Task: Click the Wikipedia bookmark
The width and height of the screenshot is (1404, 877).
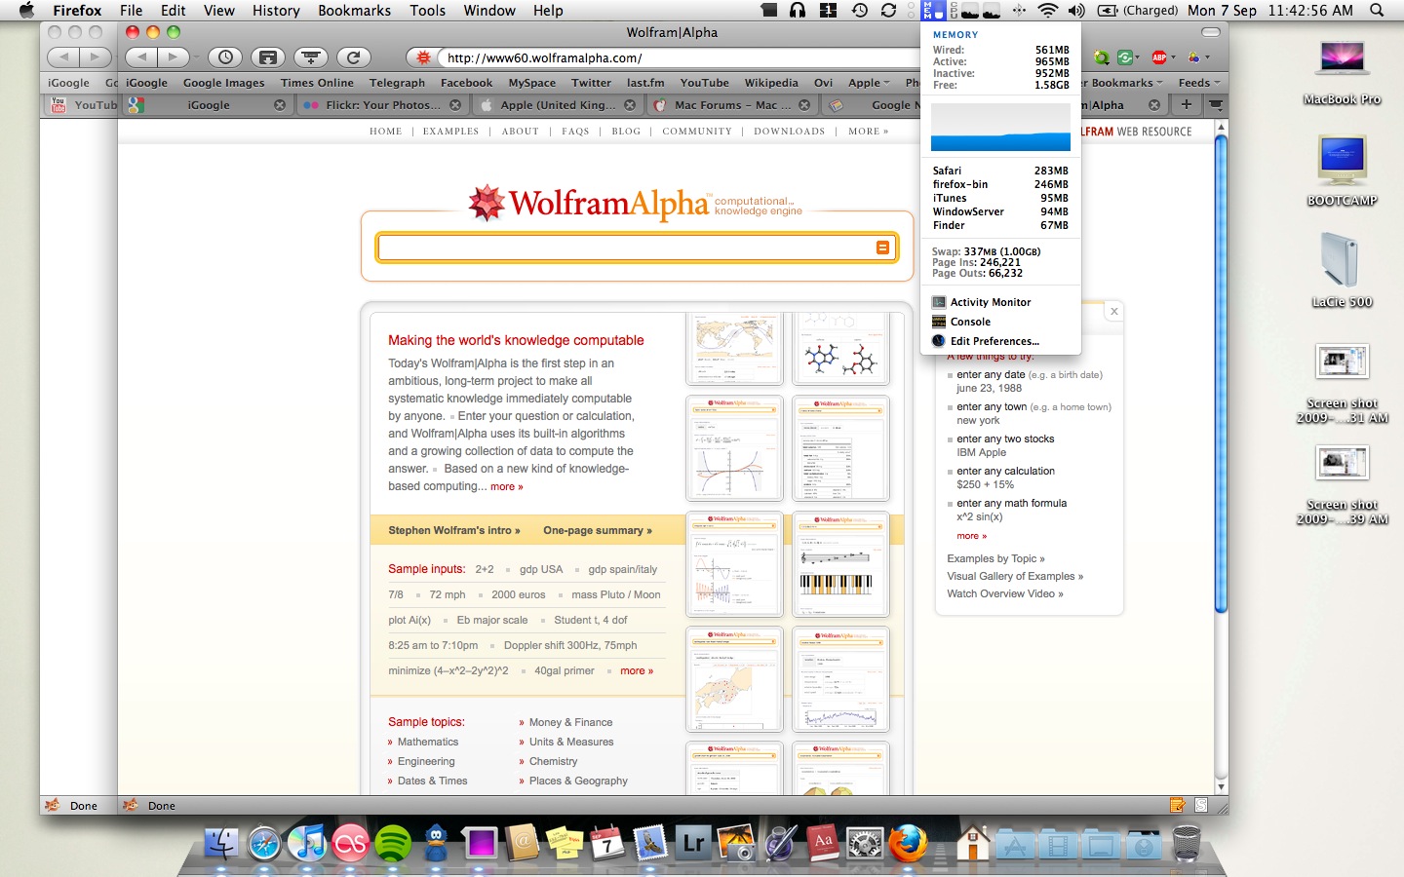Action: click(771, 83)
